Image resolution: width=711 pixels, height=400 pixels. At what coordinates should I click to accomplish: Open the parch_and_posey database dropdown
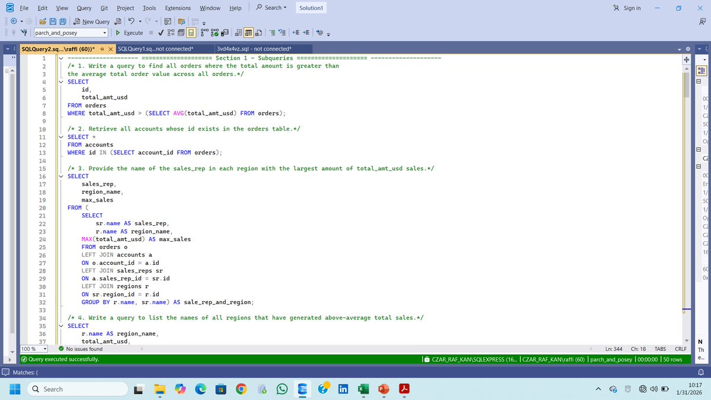105,33
